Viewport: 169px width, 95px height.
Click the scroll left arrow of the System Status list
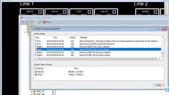[35, 59]
